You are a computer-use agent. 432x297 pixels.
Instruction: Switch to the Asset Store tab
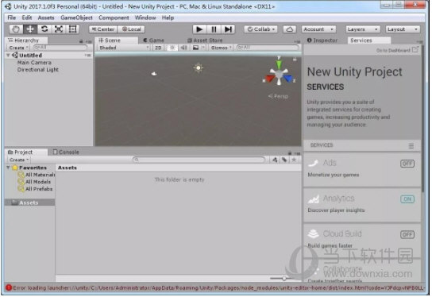point(205,40)
